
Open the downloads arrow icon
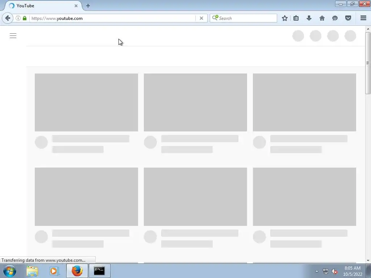309,18
